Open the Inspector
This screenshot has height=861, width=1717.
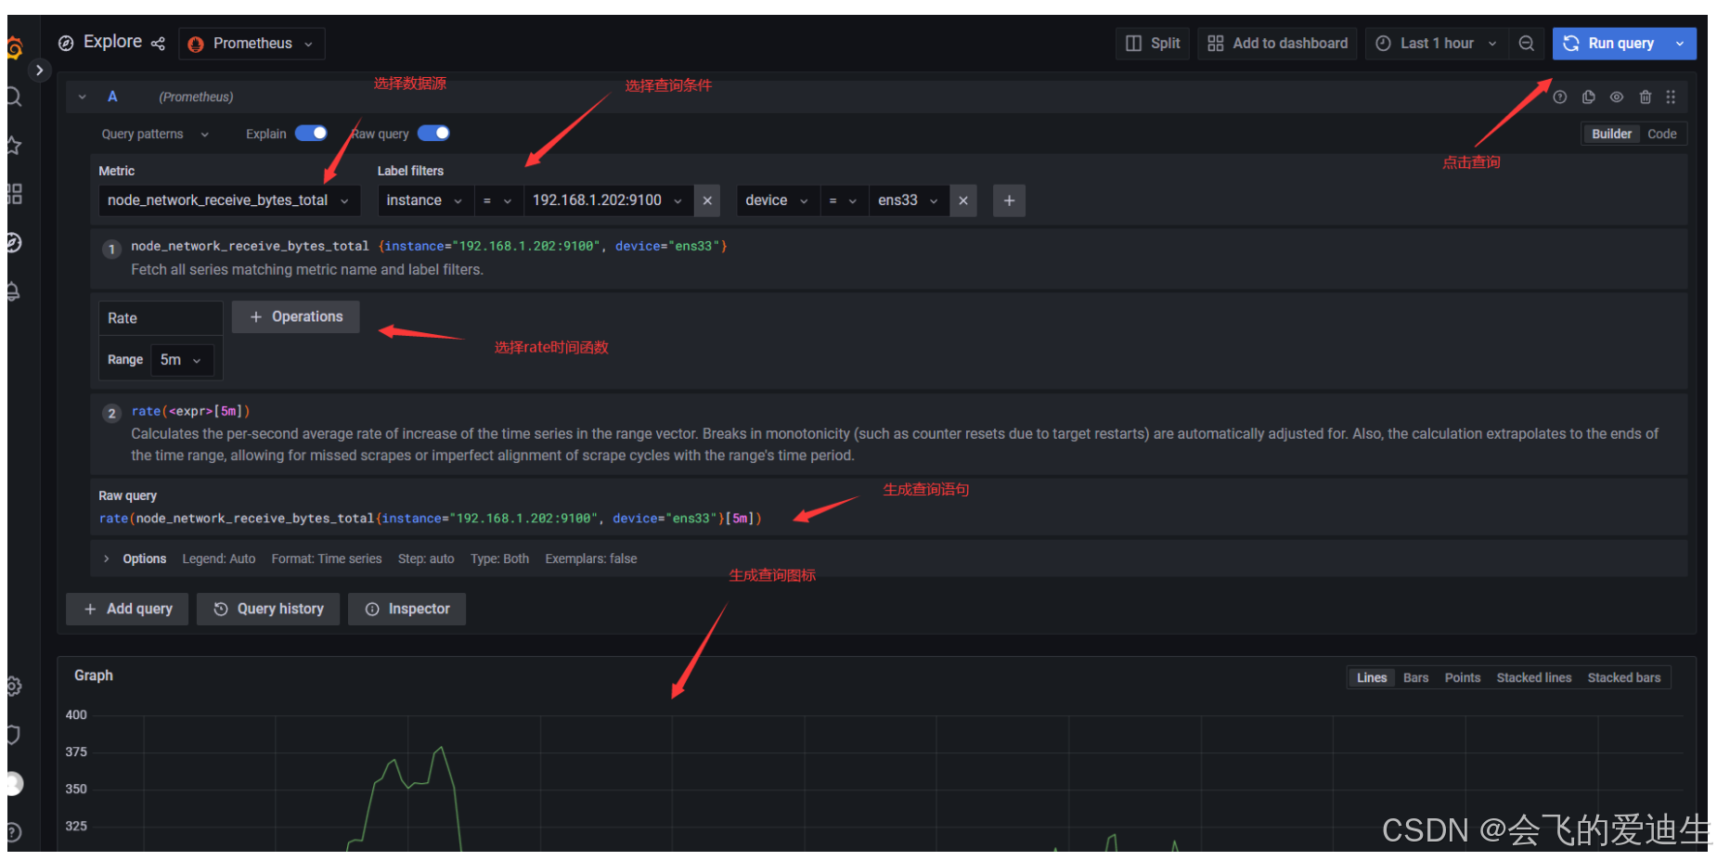407,609
